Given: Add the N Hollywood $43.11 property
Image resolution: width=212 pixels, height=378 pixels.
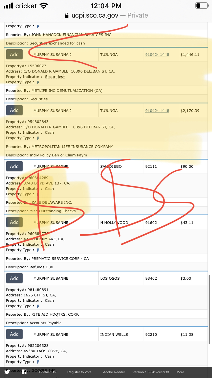Looking at the screenshot, I should (14, 222).
